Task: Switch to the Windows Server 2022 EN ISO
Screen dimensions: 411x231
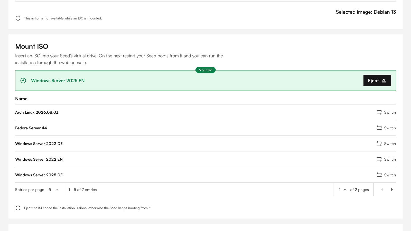Action: point(386,159)
